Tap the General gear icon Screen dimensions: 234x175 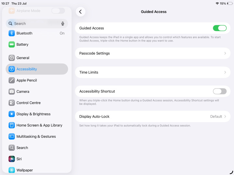[12, 58]
